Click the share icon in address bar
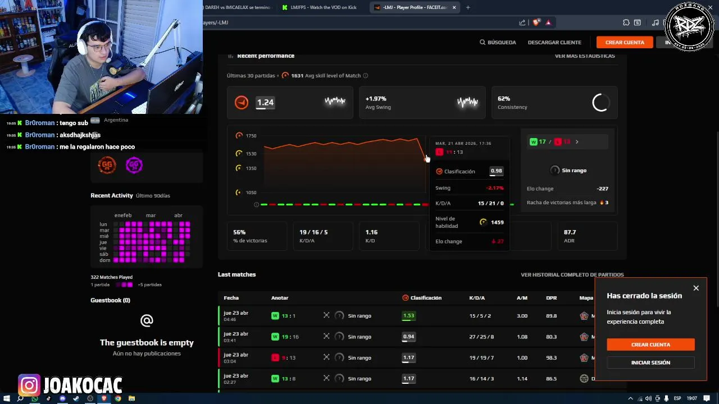 pos(522,22)
